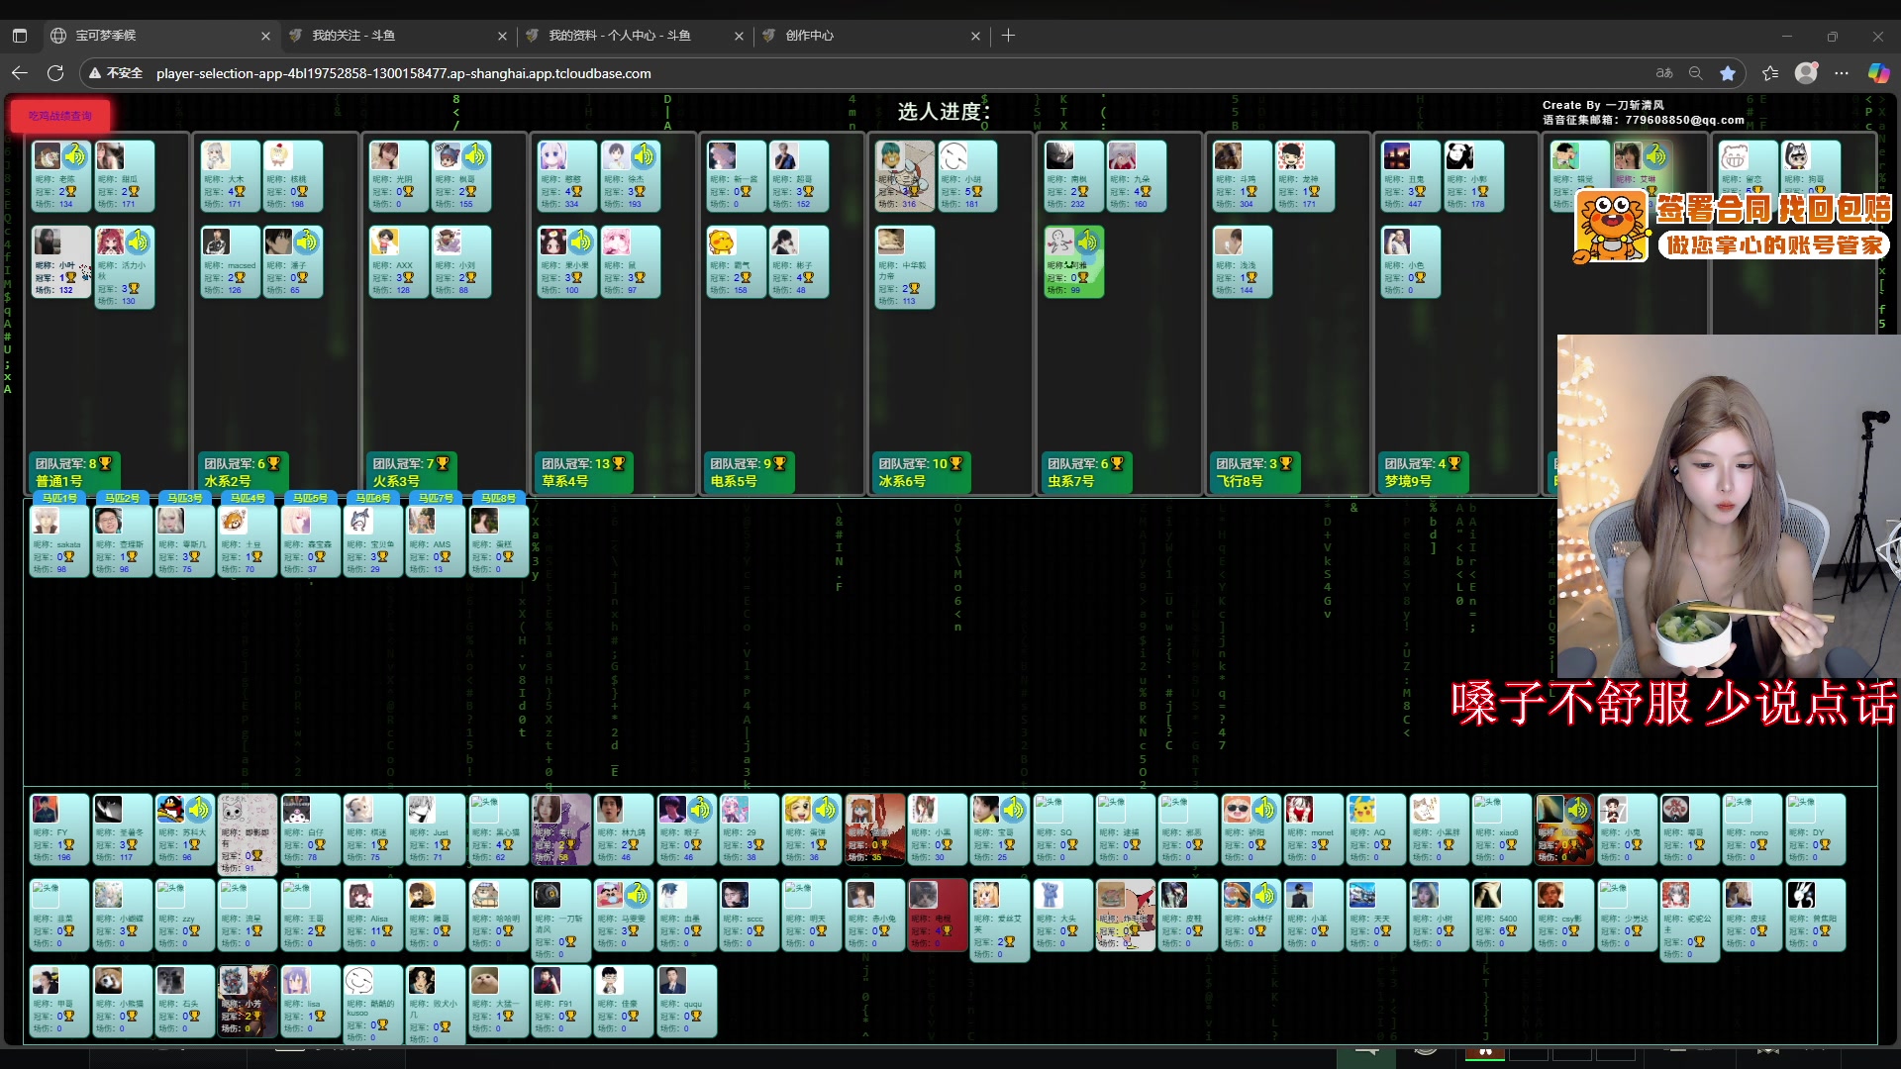Click the speaker icon on 徐杰's card
Viewport: 1901px width, 1069px height.
[644, 155]
